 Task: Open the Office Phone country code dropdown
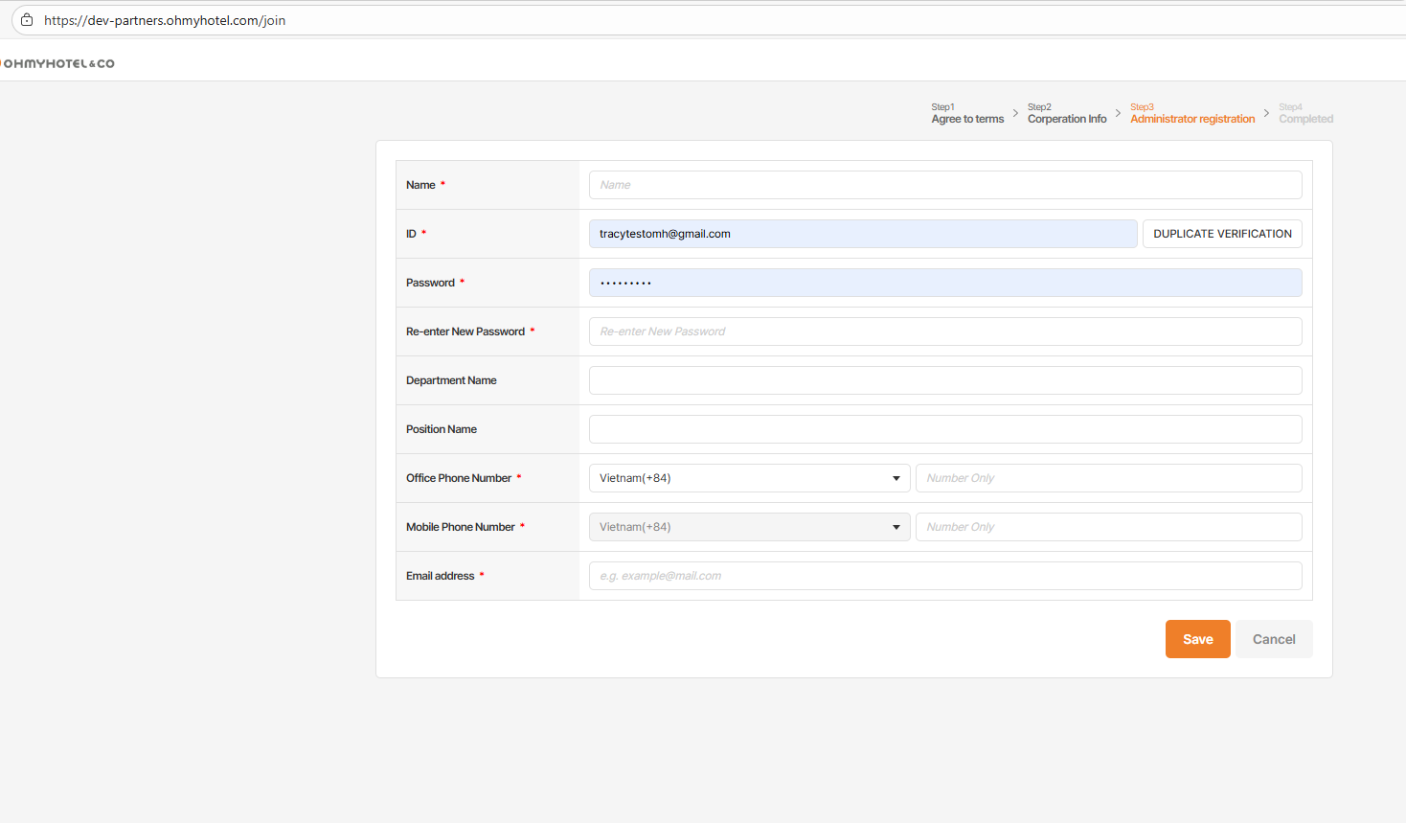(749, 478)
